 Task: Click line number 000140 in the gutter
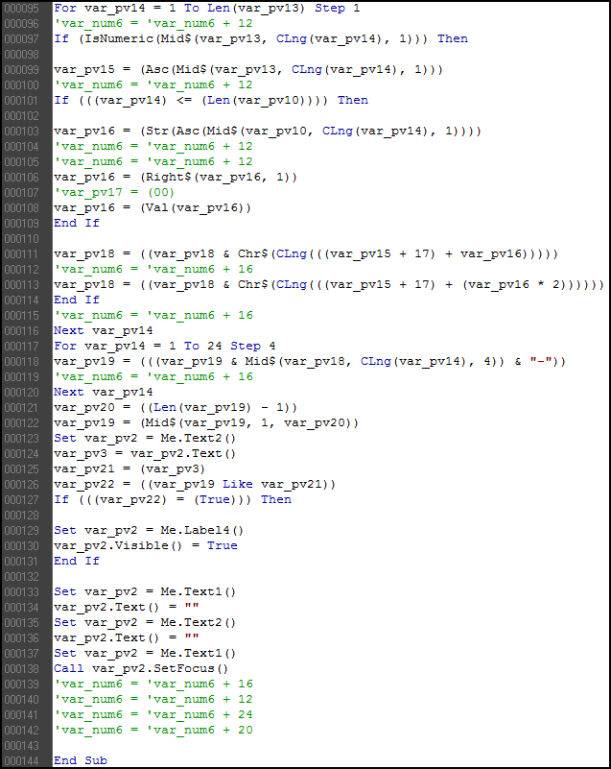21,700
